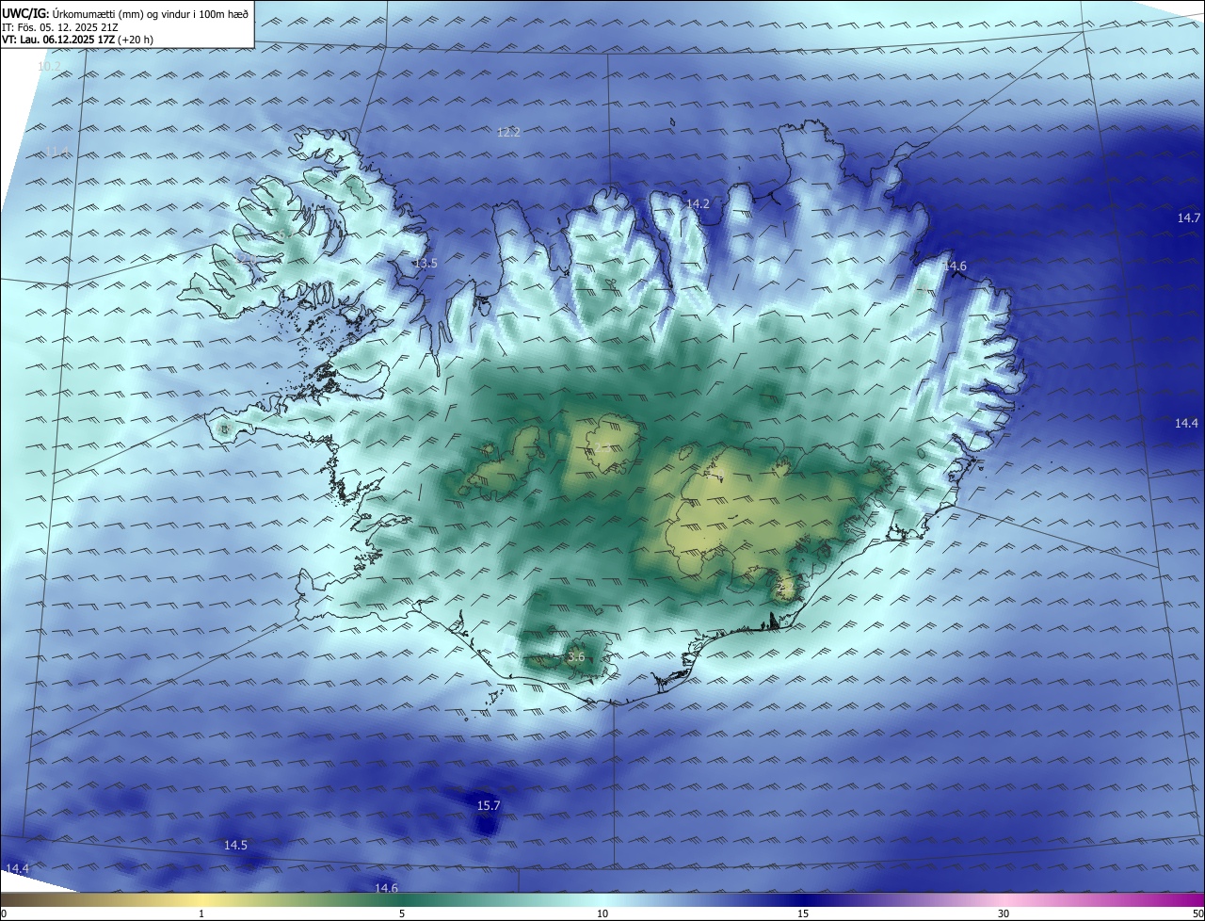This screenshot has width=1205, height=921.
Task: Click the 12.2 value over the northern sea
Action: point(508,133)
